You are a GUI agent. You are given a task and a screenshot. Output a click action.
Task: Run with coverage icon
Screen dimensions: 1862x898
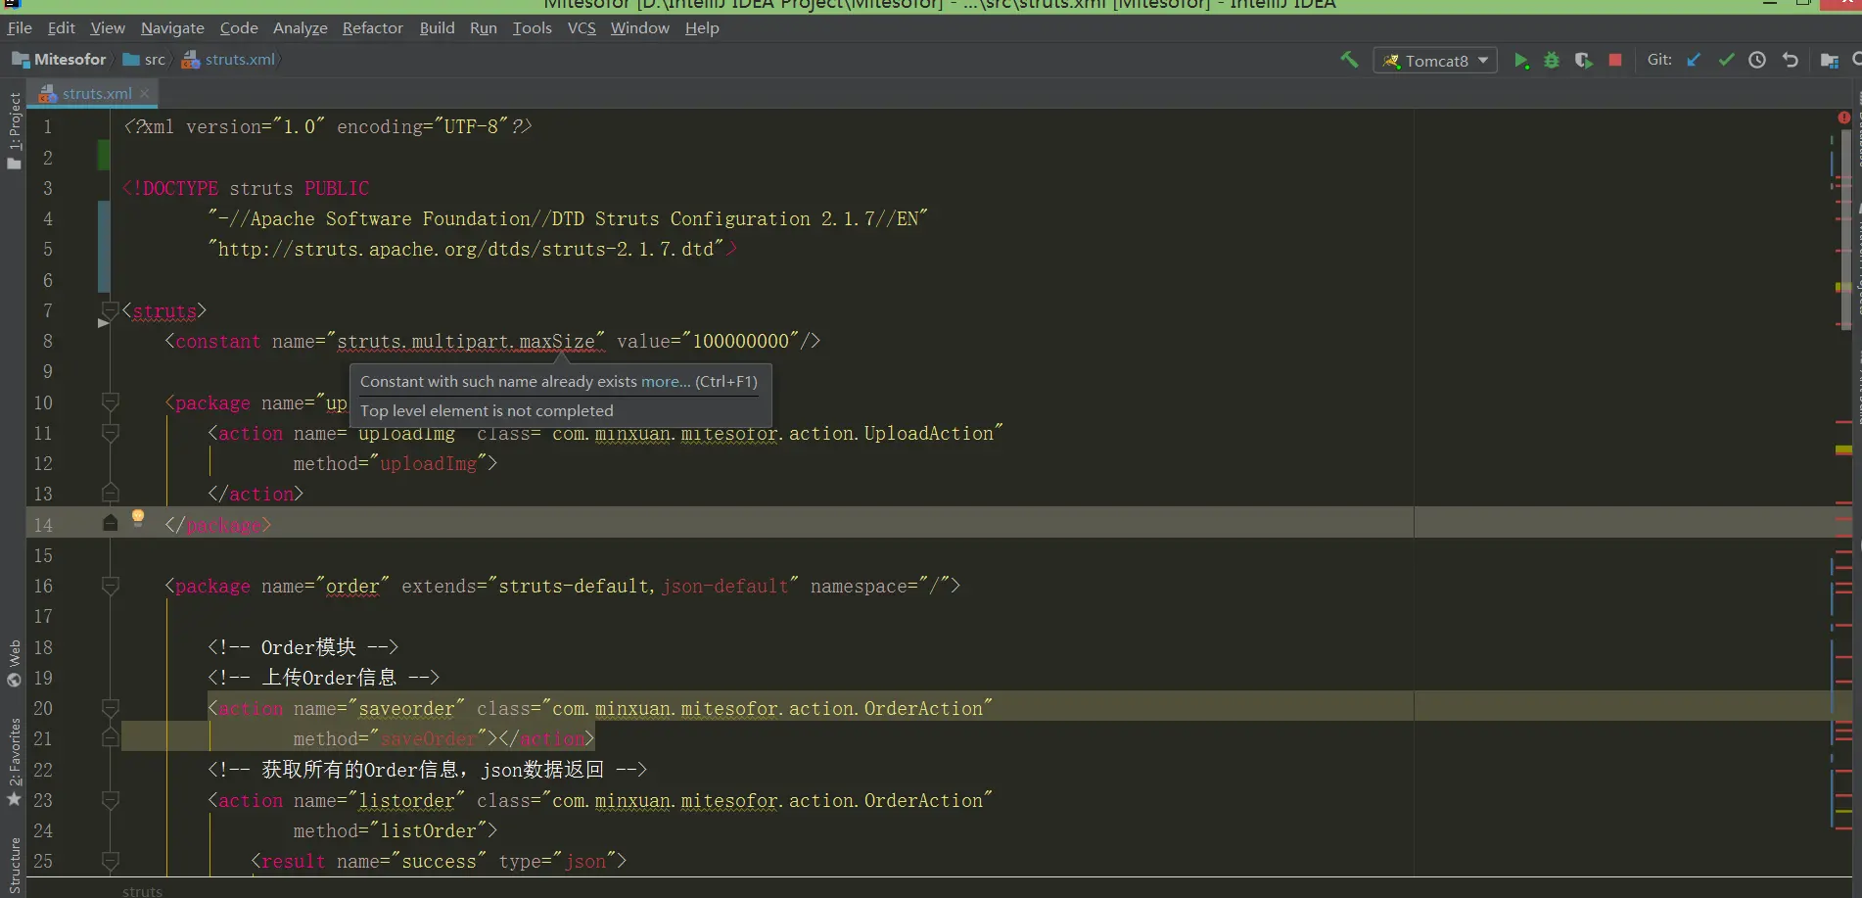point(1583,61)
